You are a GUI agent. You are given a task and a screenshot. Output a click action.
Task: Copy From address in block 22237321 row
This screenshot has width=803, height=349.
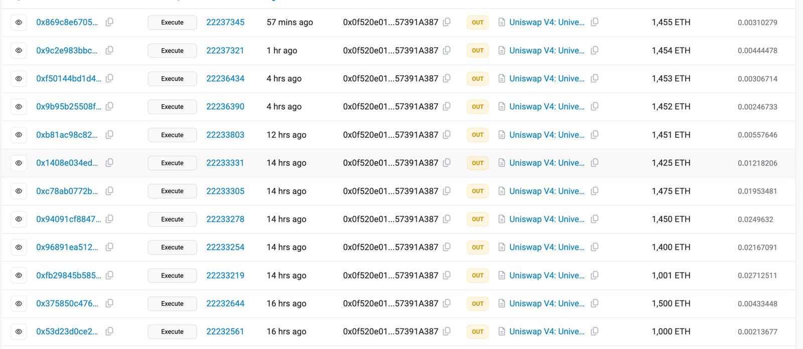tap(447, 50)
